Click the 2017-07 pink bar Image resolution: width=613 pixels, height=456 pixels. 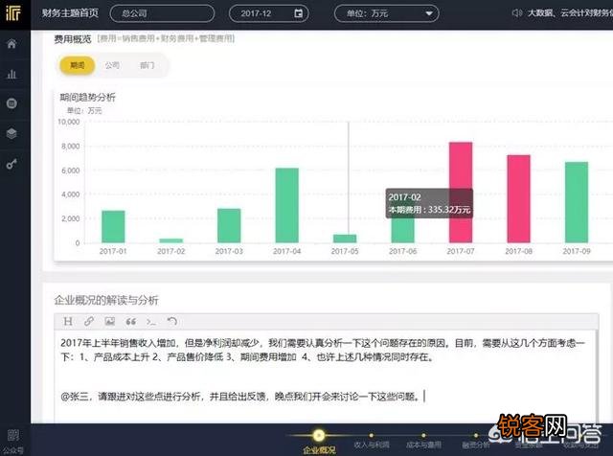(461, 193)
